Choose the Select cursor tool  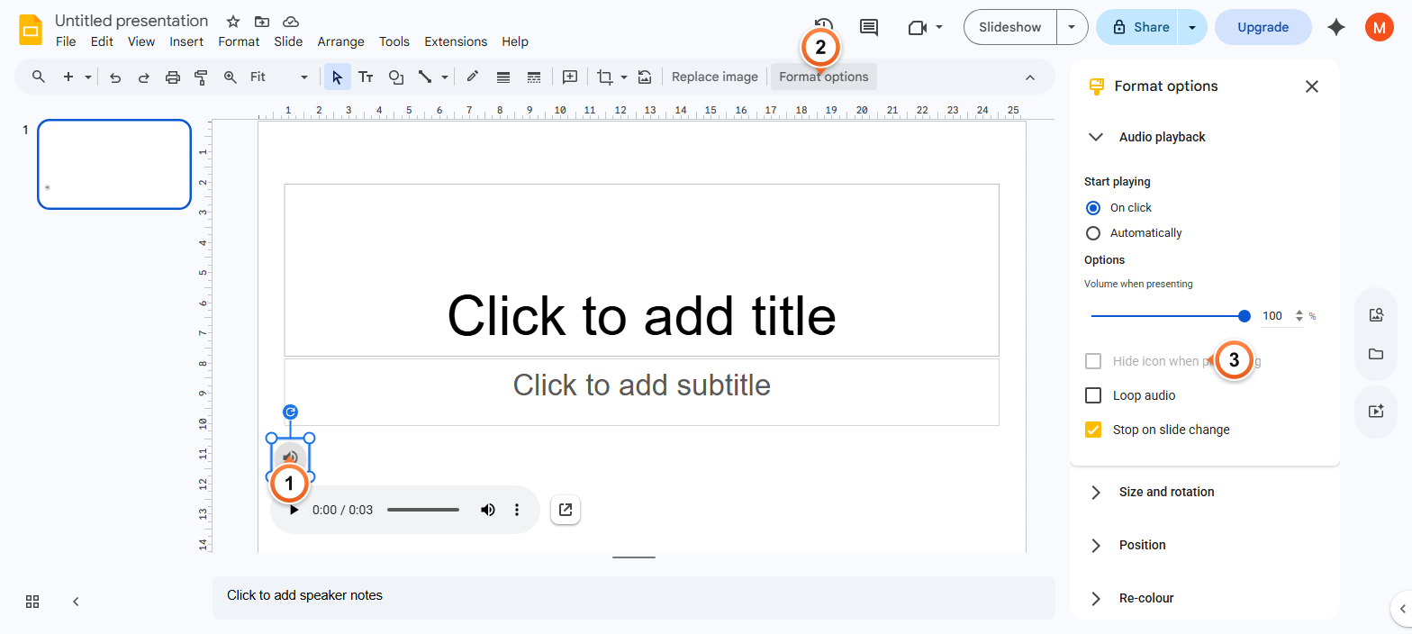[x=338, y=77]
